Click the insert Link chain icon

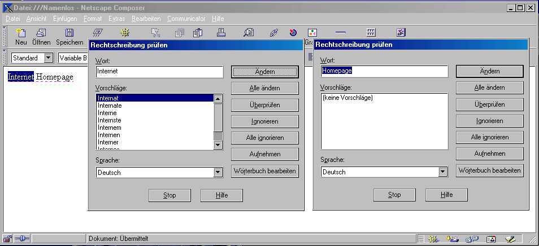(273, 33)
